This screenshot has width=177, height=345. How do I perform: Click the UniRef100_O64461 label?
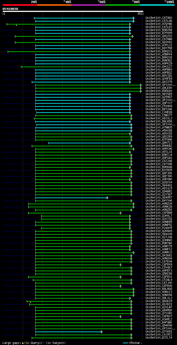pyautogui.click(x=159, y=186)
